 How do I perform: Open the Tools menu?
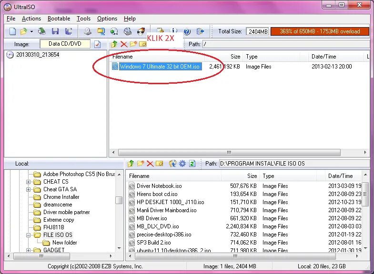(x=83, y=19)
